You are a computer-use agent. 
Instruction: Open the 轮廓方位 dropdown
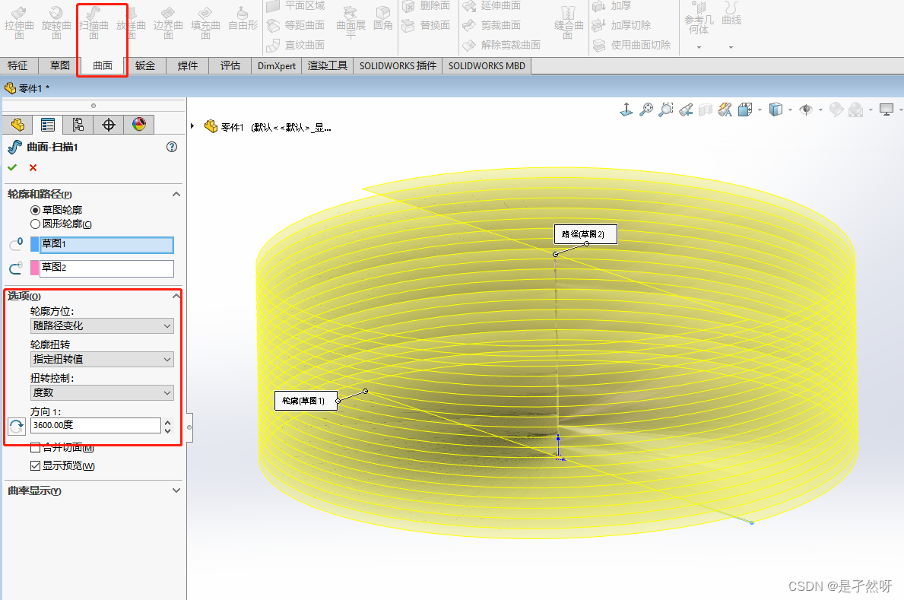pyautogui.click(x=102, y=326)
